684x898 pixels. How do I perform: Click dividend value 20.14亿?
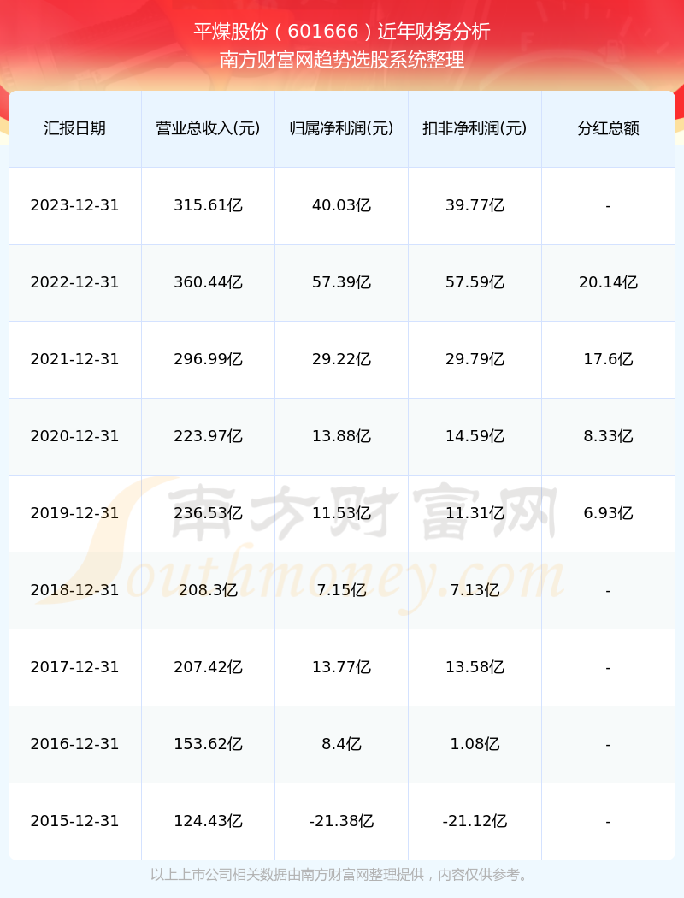[x=609, y=282]
